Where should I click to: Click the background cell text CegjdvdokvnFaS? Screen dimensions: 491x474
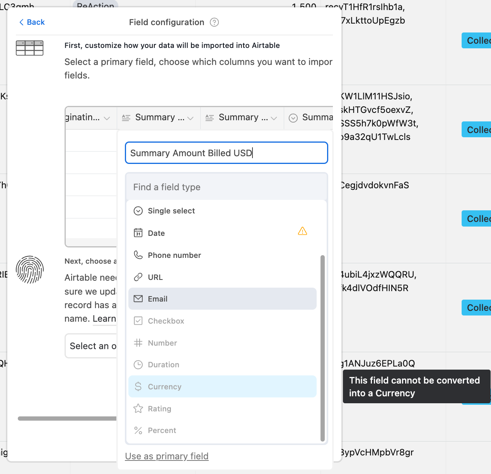(x=375, y=185)
